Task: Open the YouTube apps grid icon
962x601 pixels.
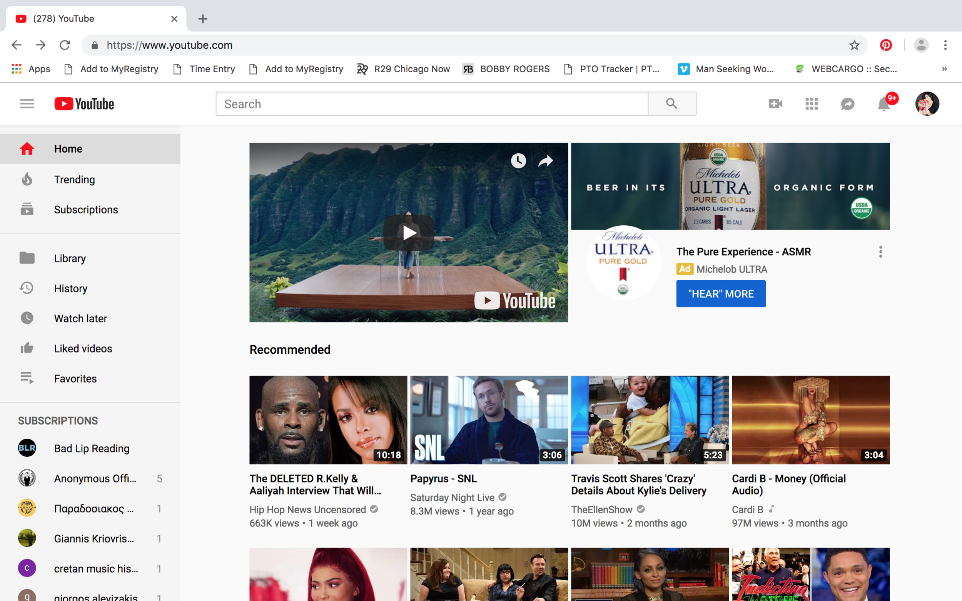Action: coord(811,104)
